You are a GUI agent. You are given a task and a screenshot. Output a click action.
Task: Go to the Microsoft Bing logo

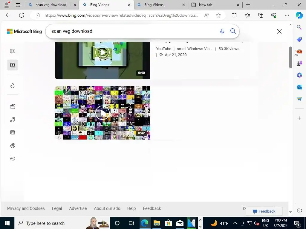click(25, 31)
